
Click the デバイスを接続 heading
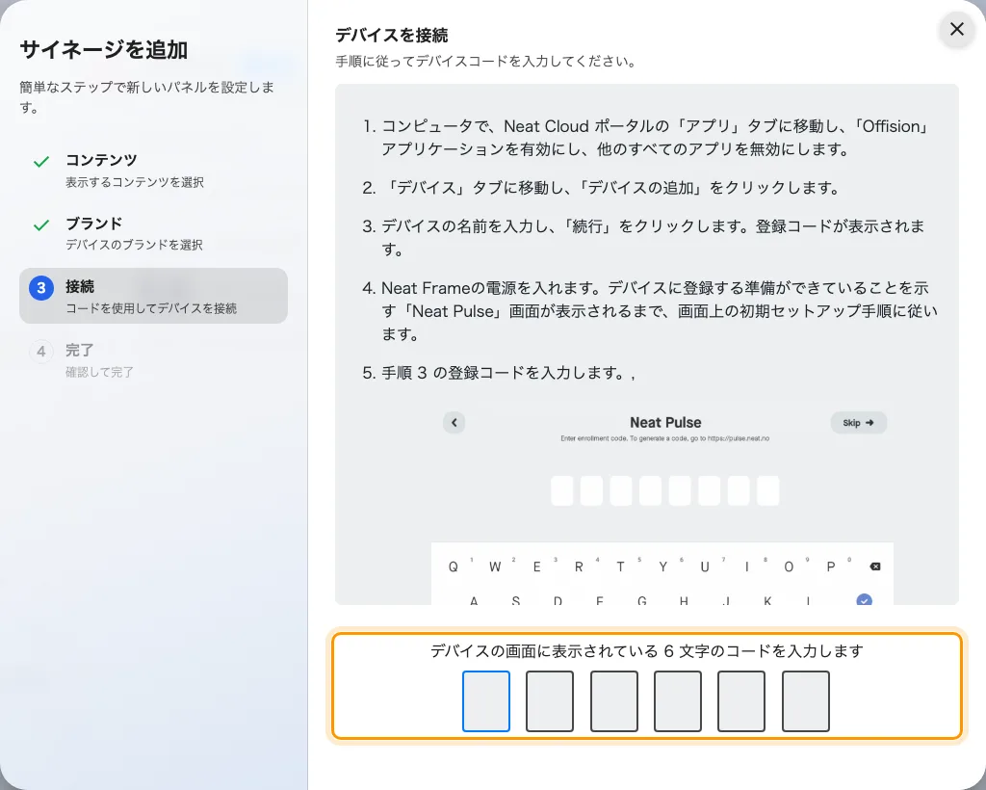click(391, 36)
